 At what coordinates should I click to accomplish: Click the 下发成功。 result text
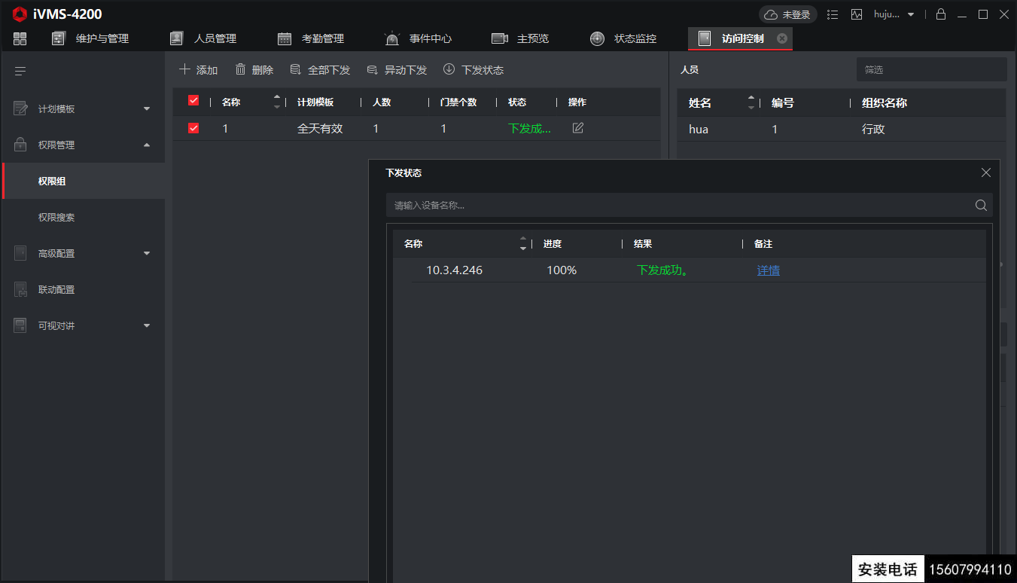coord(662,270)
